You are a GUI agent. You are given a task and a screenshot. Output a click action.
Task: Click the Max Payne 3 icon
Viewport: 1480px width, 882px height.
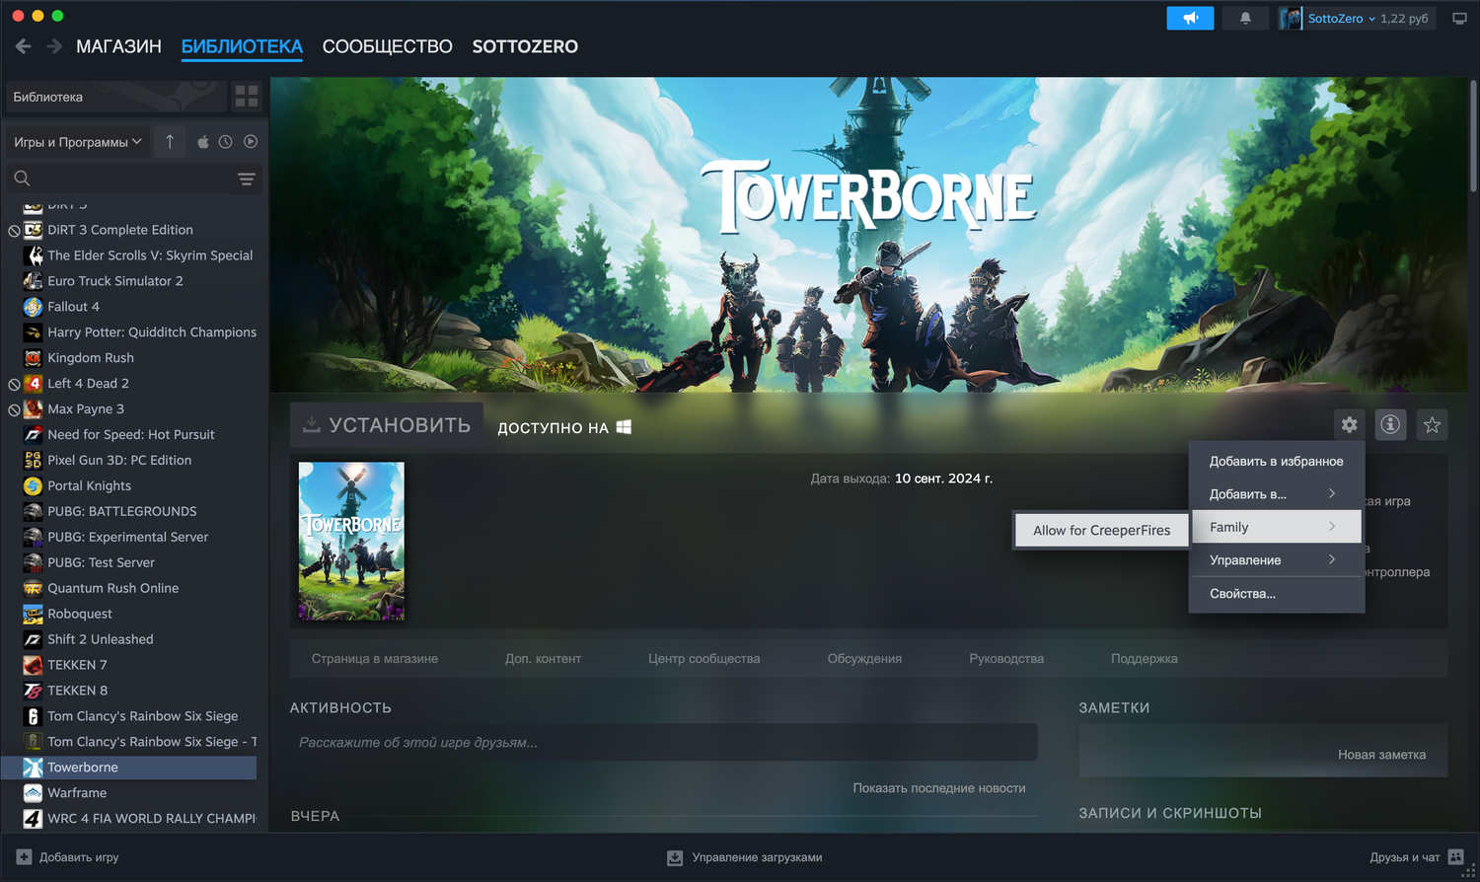(33, 409)
